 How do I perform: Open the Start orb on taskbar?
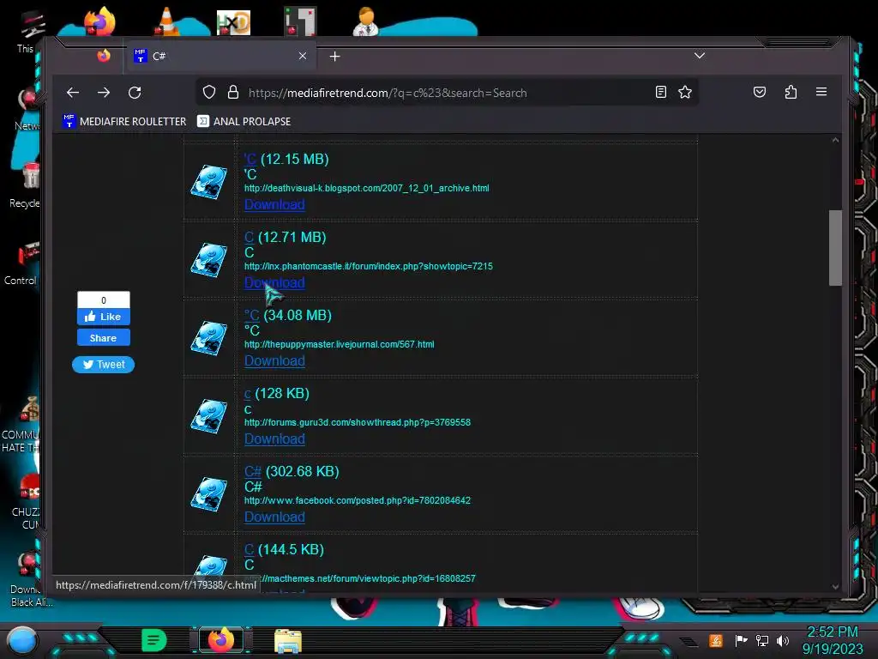point(22,640)
